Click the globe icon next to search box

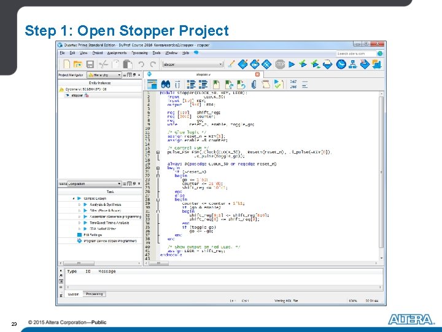[380, 53]
